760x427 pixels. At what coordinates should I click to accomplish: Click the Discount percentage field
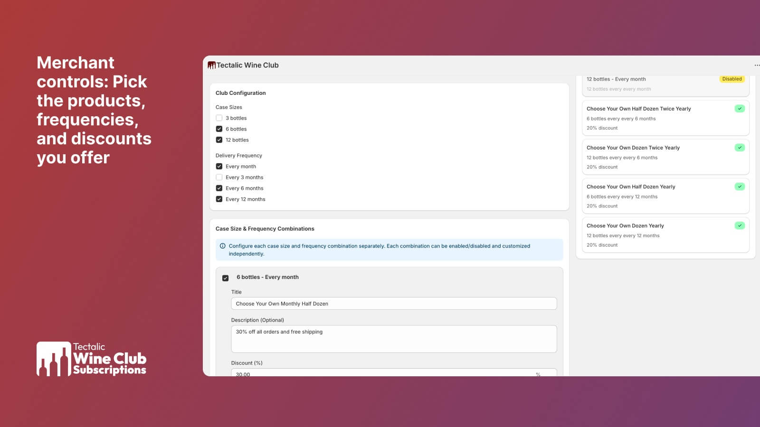[385, 373]
